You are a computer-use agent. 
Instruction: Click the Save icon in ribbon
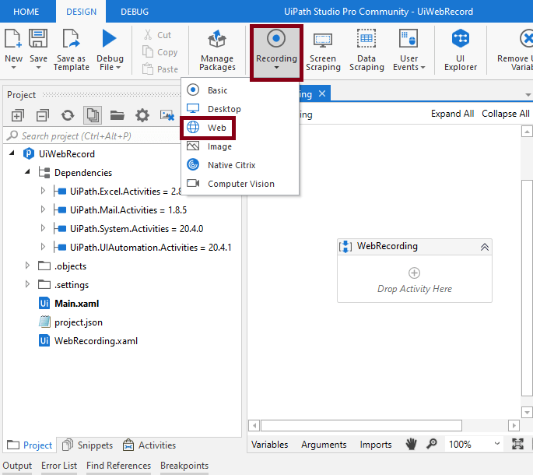[x=38, y=38]
